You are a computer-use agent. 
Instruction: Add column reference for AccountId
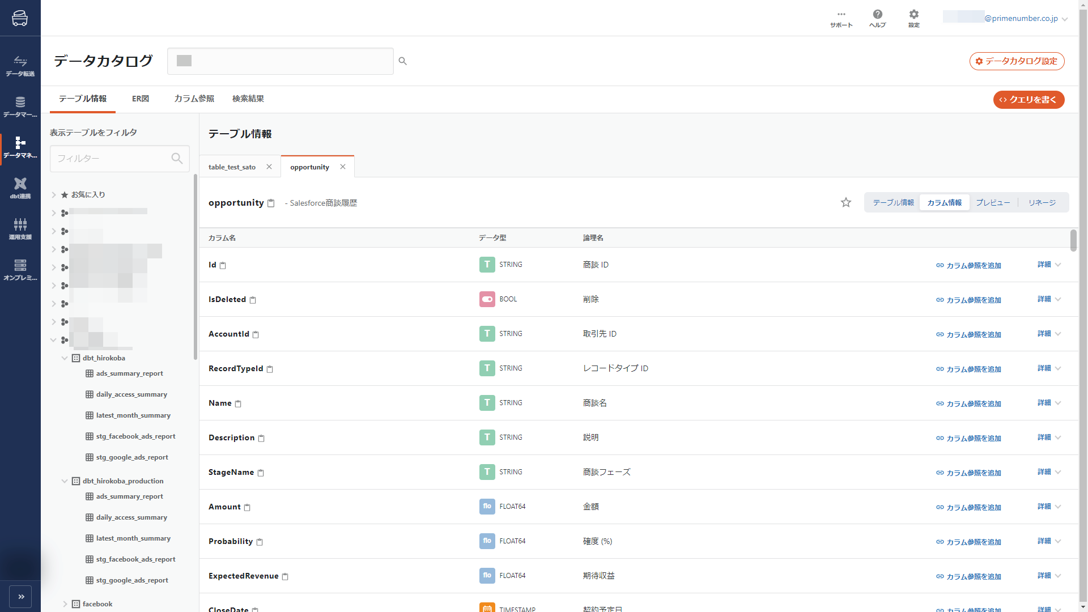pos(968,334)
